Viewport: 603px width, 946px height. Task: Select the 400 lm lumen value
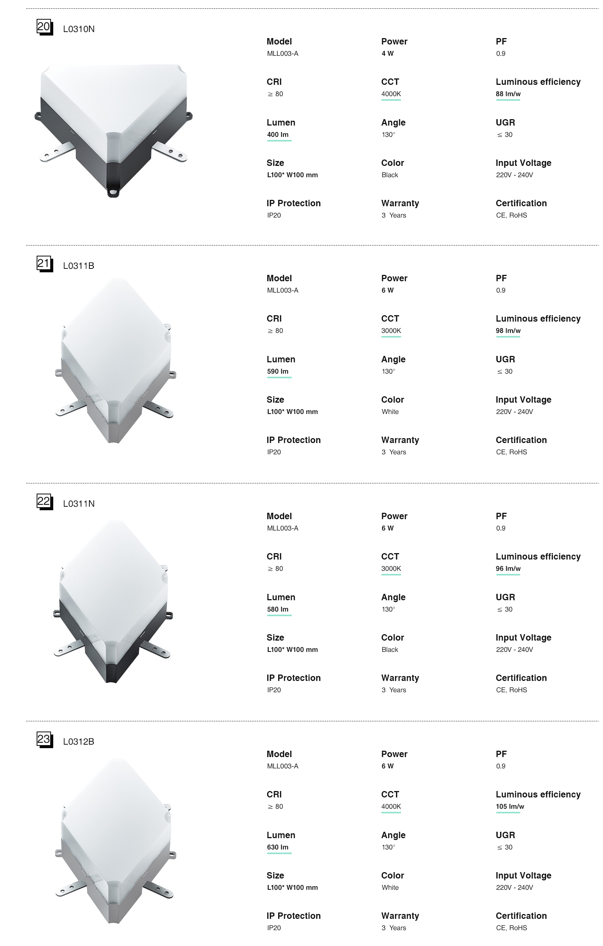pos(277,135)
